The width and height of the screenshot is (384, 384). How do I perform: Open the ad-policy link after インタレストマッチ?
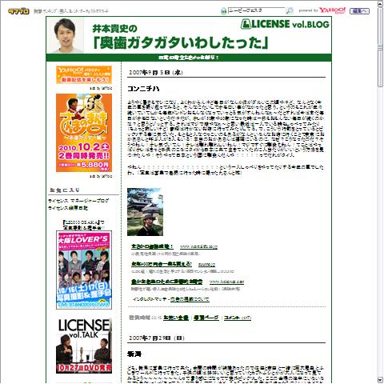pos(190,299)
